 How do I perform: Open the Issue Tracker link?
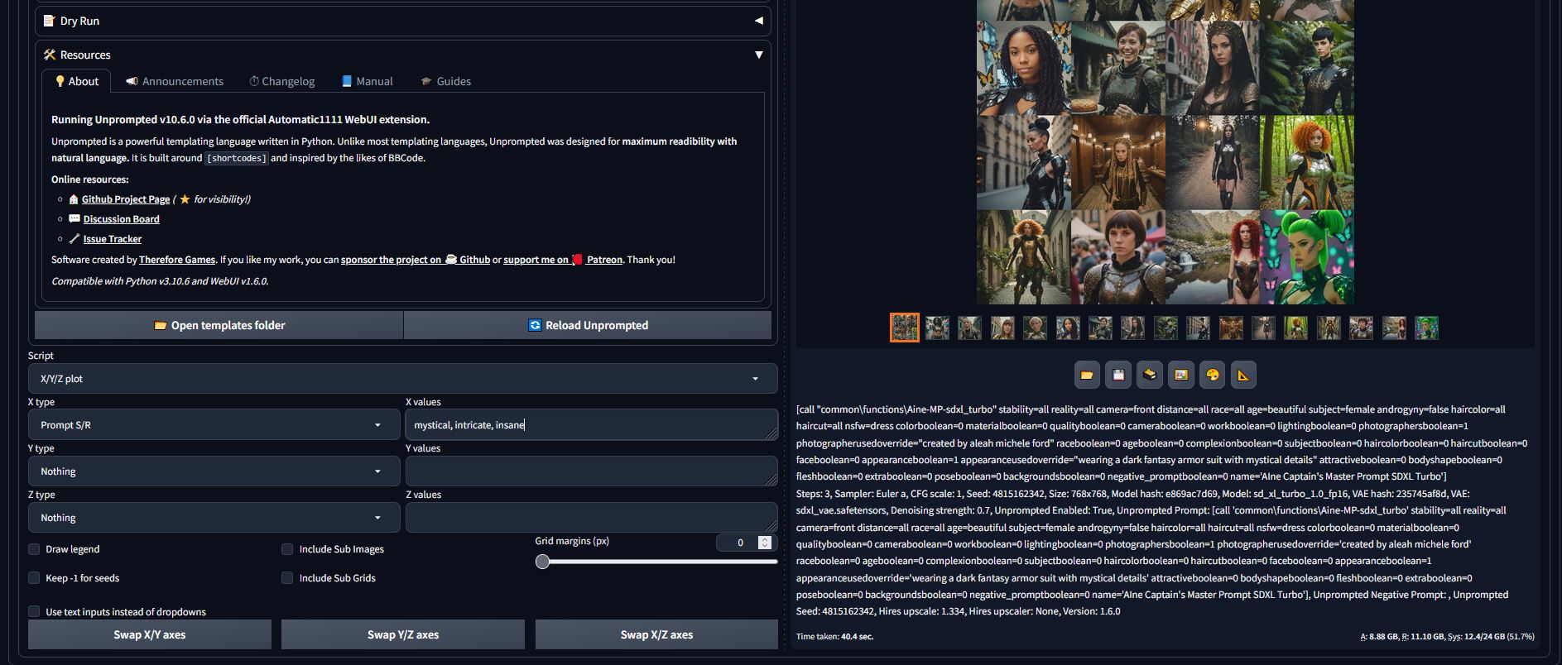(x=113, y=239)
